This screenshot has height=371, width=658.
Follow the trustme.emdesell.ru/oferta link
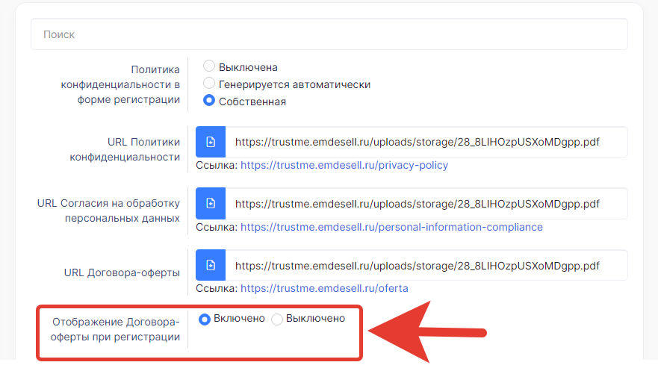point(324,288)
